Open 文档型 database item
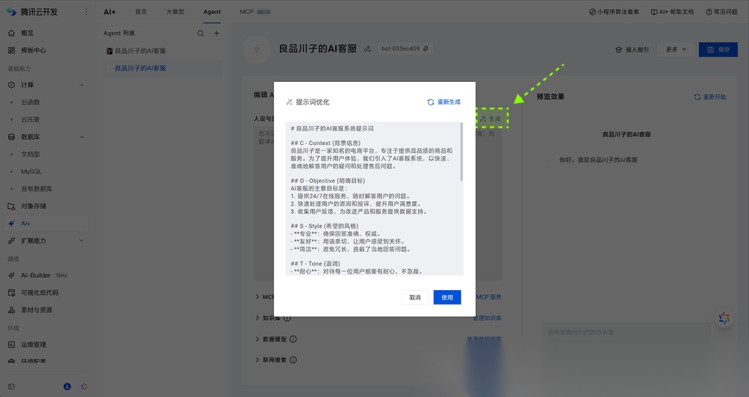The image size is (749, 397). coord(31,154)
